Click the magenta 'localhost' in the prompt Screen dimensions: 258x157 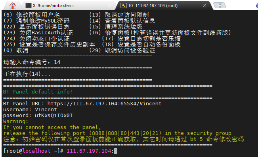click(x=36, y=151)
